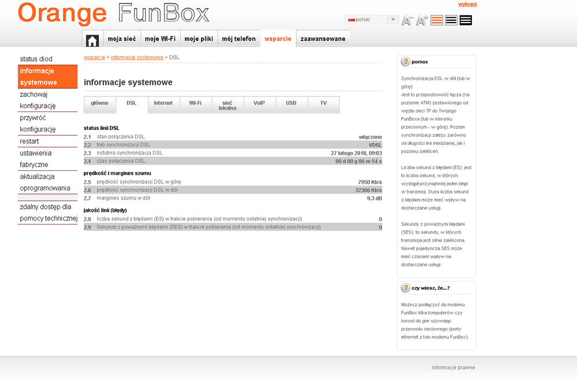Open the 'moja sieć' menu
The height and width of the screenshot is (388, 577).
point(121,39)
